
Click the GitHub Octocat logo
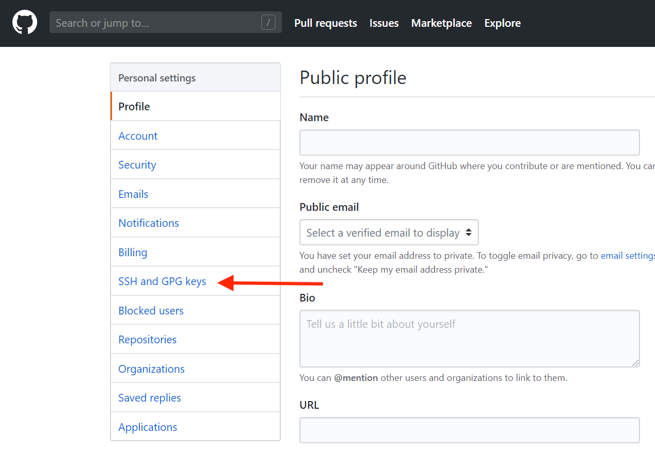pos(25,23)
